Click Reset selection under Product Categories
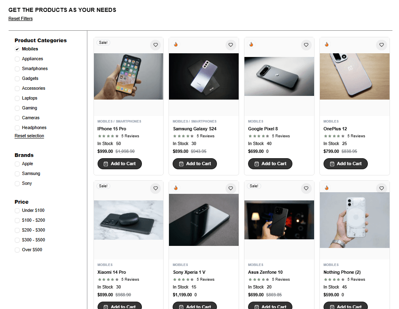The image size is (399, 309). 29,136
